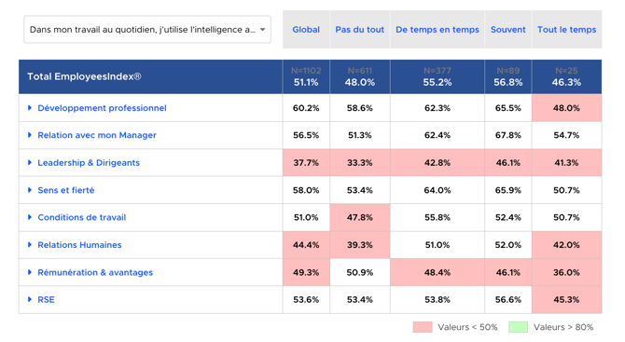Expand the Leadership & Dirigeants arrow
625x342 pixels.
tap(30, 162)
